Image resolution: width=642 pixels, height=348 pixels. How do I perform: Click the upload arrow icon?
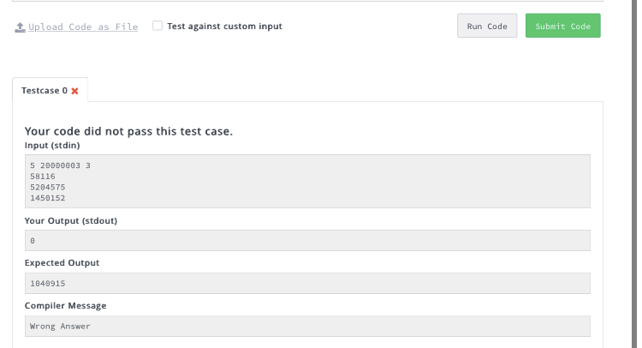point(20,27)
